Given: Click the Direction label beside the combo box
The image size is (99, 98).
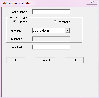Looking at the screenshot, I should (x=16, y=31).
